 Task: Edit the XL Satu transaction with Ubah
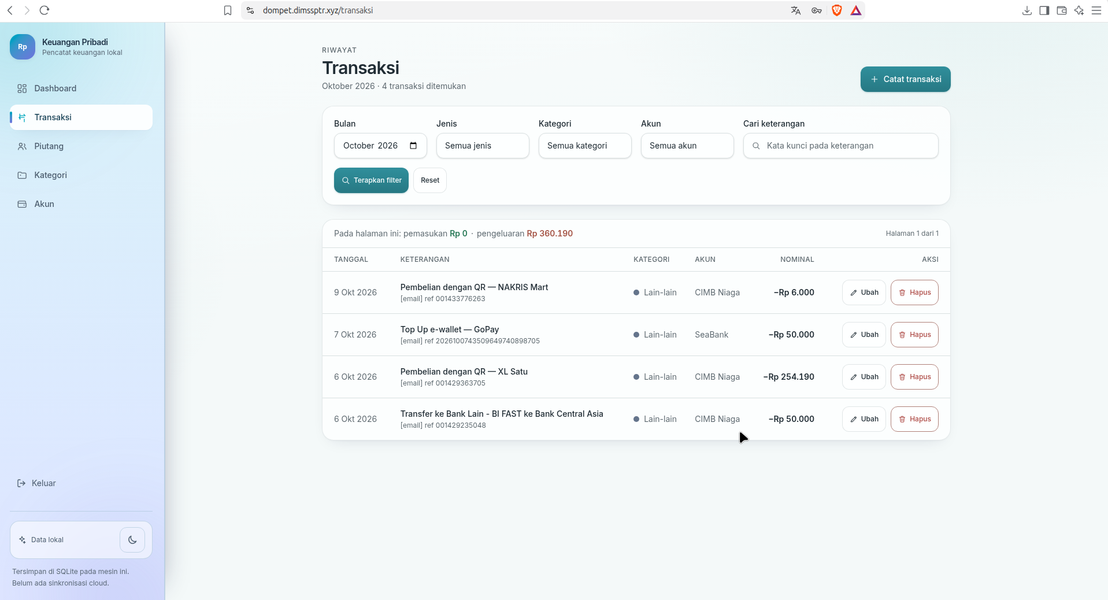tap(864, 377)
